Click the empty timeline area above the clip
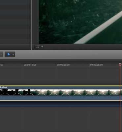Screen dimensions: 122x132 point(60,77)
